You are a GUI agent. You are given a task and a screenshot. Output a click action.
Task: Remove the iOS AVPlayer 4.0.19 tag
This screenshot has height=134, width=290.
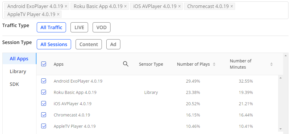pos(179,6)
